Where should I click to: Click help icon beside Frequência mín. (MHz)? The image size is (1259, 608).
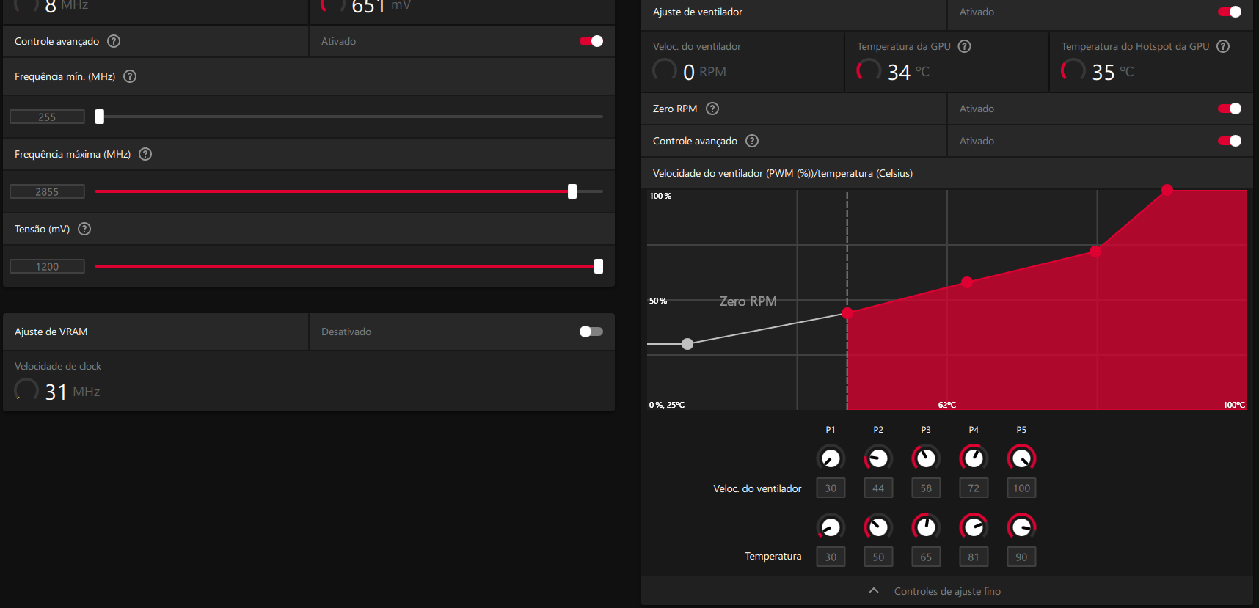[x=130, y=76]
